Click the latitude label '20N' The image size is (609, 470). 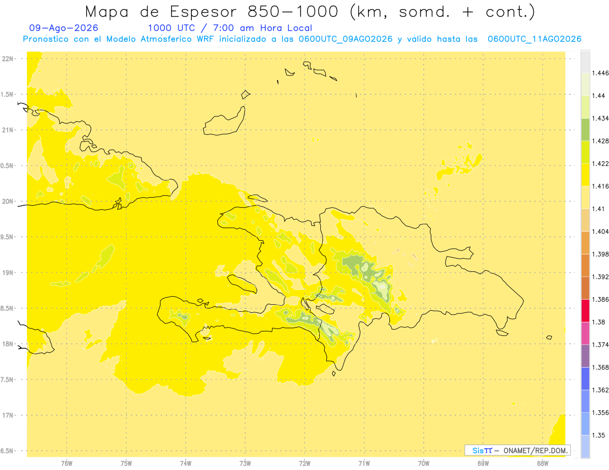[x=8, y=201]
